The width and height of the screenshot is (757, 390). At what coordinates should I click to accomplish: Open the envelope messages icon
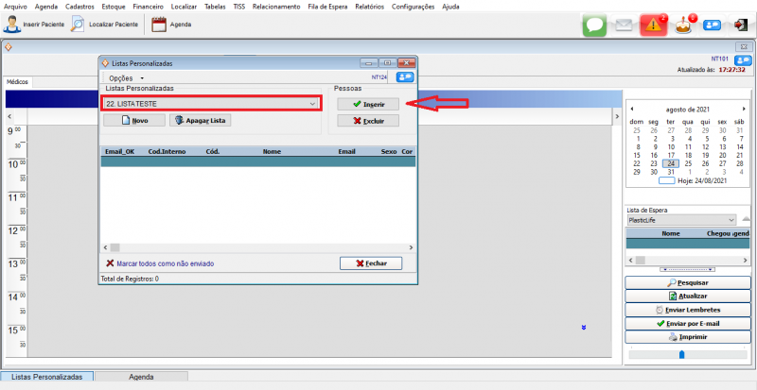(x=624, y=25)
